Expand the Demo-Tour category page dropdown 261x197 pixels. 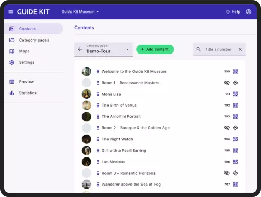(127, 49)
